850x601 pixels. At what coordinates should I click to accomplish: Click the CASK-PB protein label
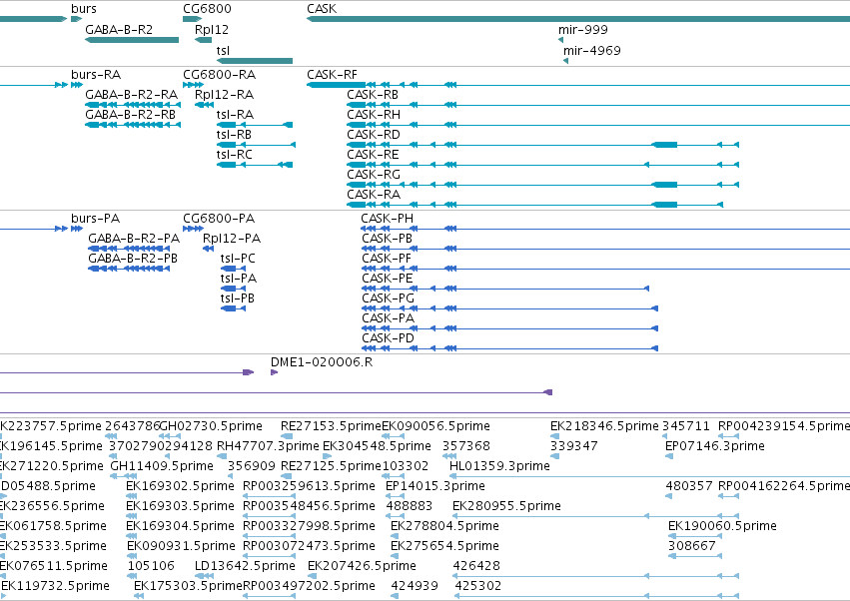point(388,239)
